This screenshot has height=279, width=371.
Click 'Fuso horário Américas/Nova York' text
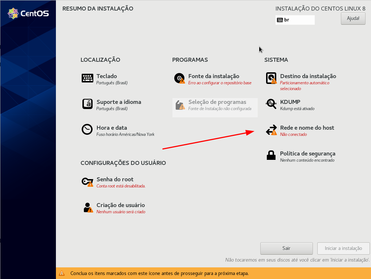125,134
